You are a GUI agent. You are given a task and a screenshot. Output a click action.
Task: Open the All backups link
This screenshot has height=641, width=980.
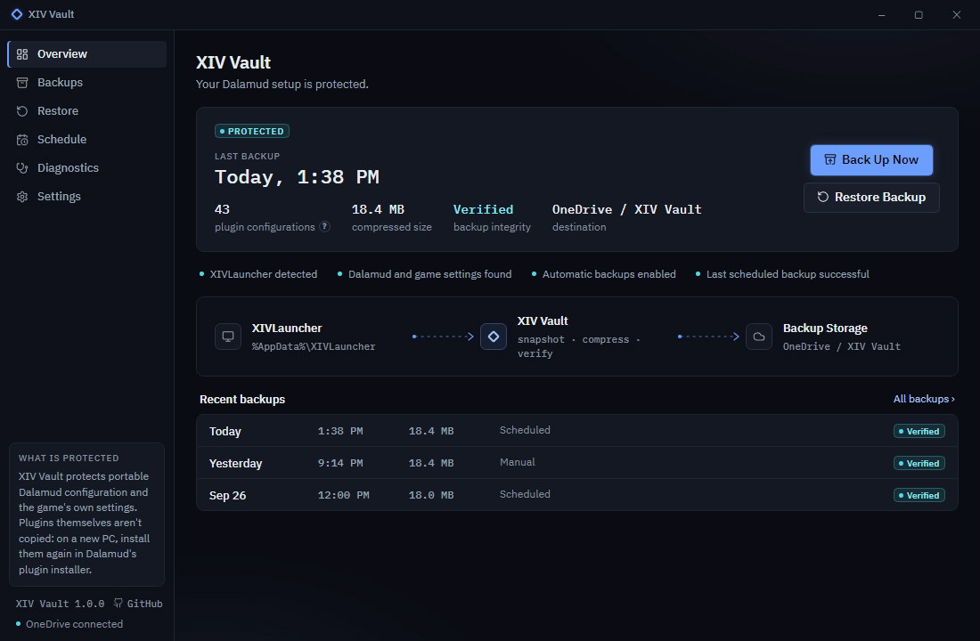(924, 399)
